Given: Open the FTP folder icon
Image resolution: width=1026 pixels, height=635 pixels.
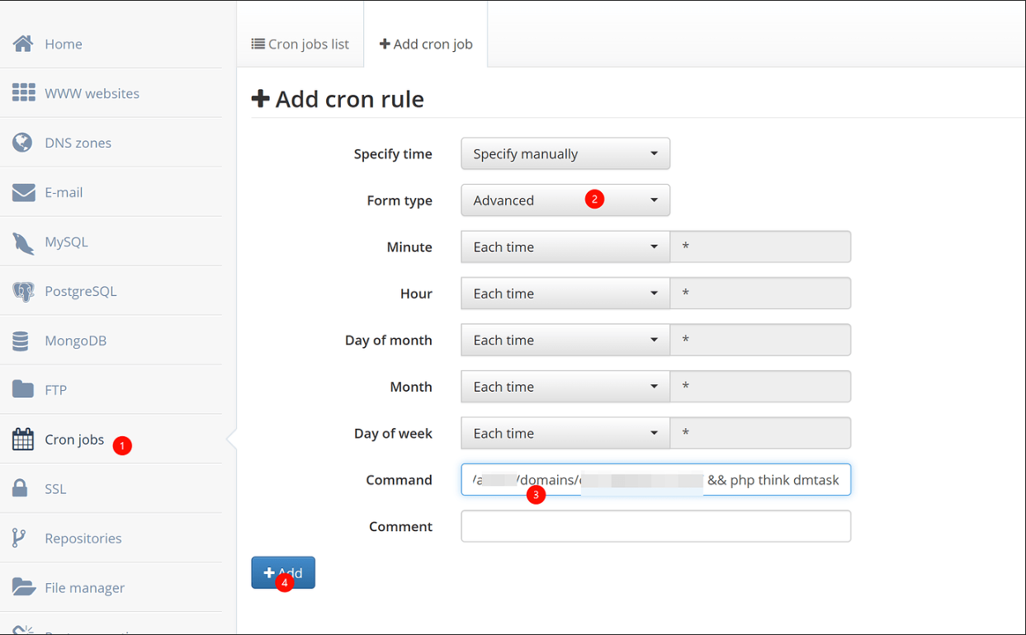Looking at the screenshot, I should point(23,389).
